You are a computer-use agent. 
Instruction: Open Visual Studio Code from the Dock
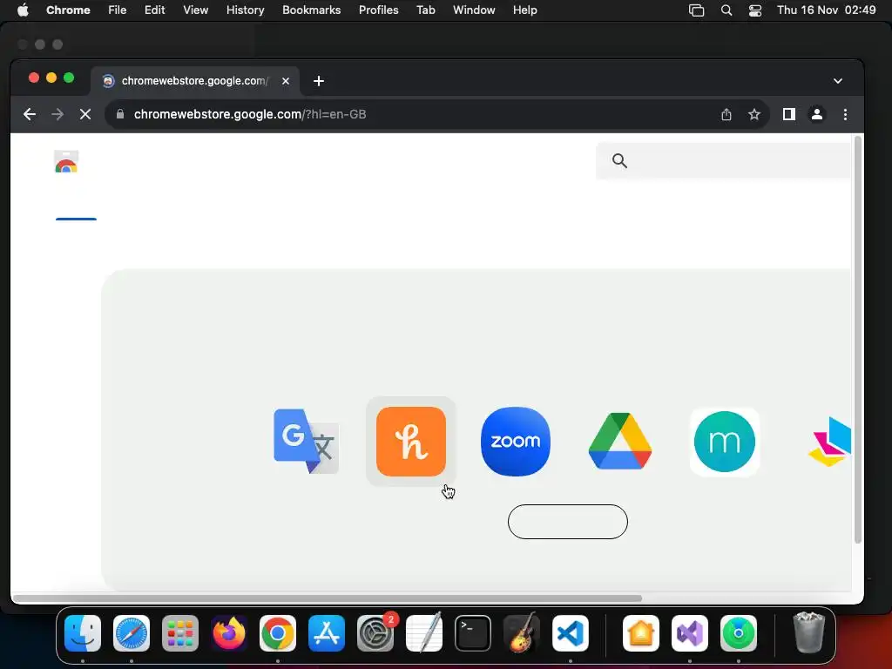click(x=571, y=633)
